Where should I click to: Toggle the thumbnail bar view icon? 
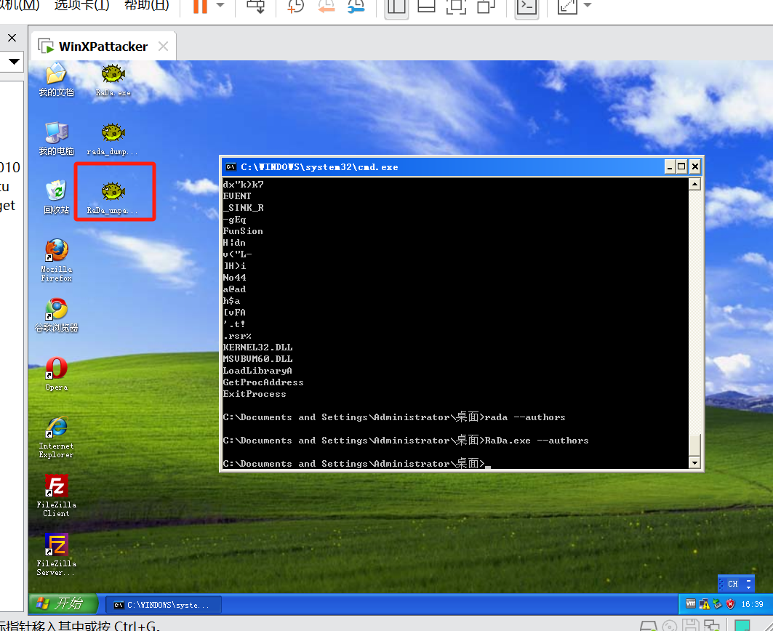click(x=426, y=6)
